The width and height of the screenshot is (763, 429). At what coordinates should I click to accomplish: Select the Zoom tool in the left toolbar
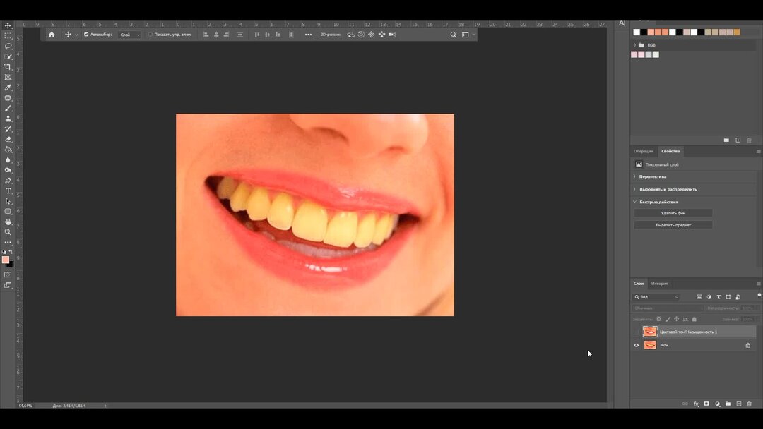[8, 232]
